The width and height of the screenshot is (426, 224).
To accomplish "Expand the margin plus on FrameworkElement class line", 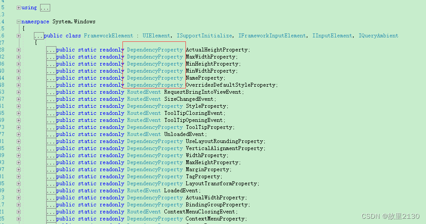I will [x=19, y=36].
